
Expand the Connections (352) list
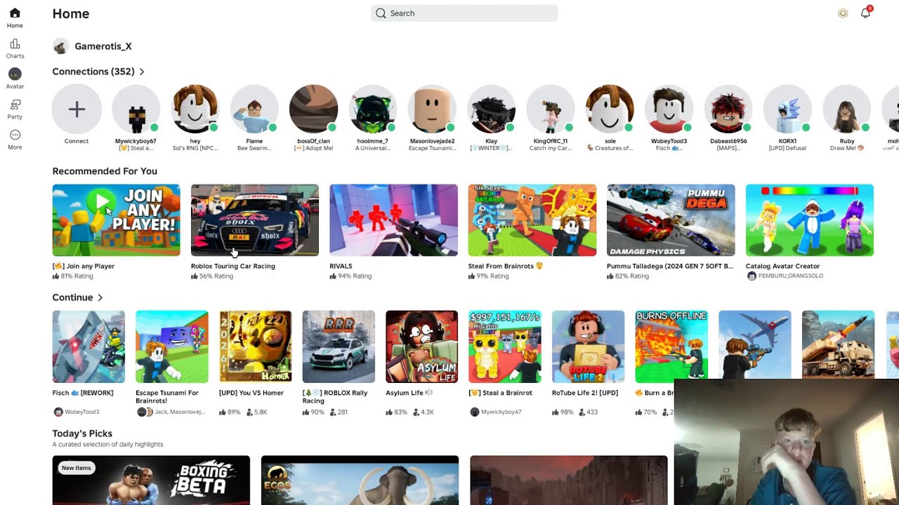click(98, 72)
